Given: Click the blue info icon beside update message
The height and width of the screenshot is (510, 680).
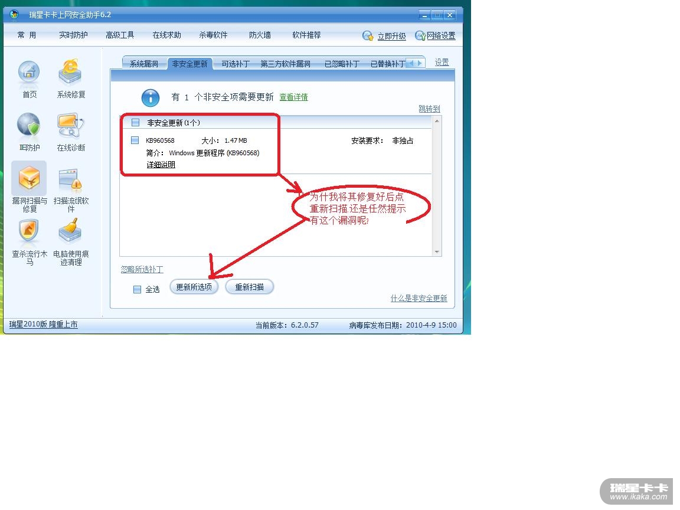Looking at the screenshot, I should click(x=151, y=98).
